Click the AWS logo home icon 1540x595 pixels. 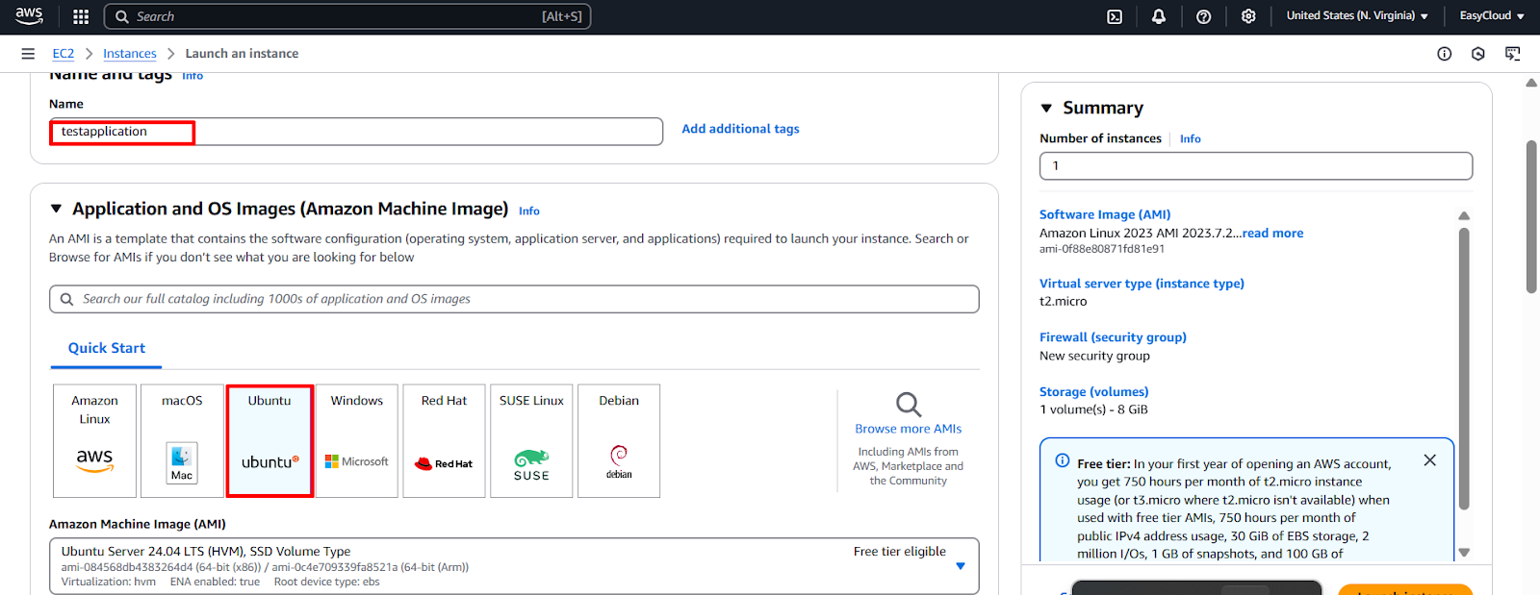[x=29, y=16]
